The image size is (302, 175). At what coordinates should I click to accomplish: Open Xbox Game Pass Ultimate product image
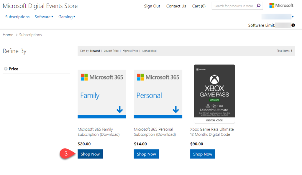tap(214, 94)
